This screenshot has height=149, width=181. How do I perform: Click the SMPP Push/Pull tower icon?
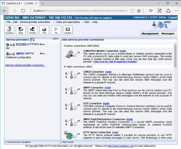tap(73, 122)
